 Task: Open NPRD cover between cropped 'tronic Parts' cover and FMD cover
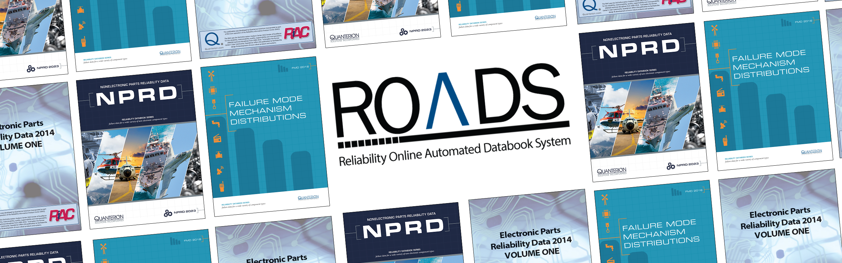pos(141,149)
